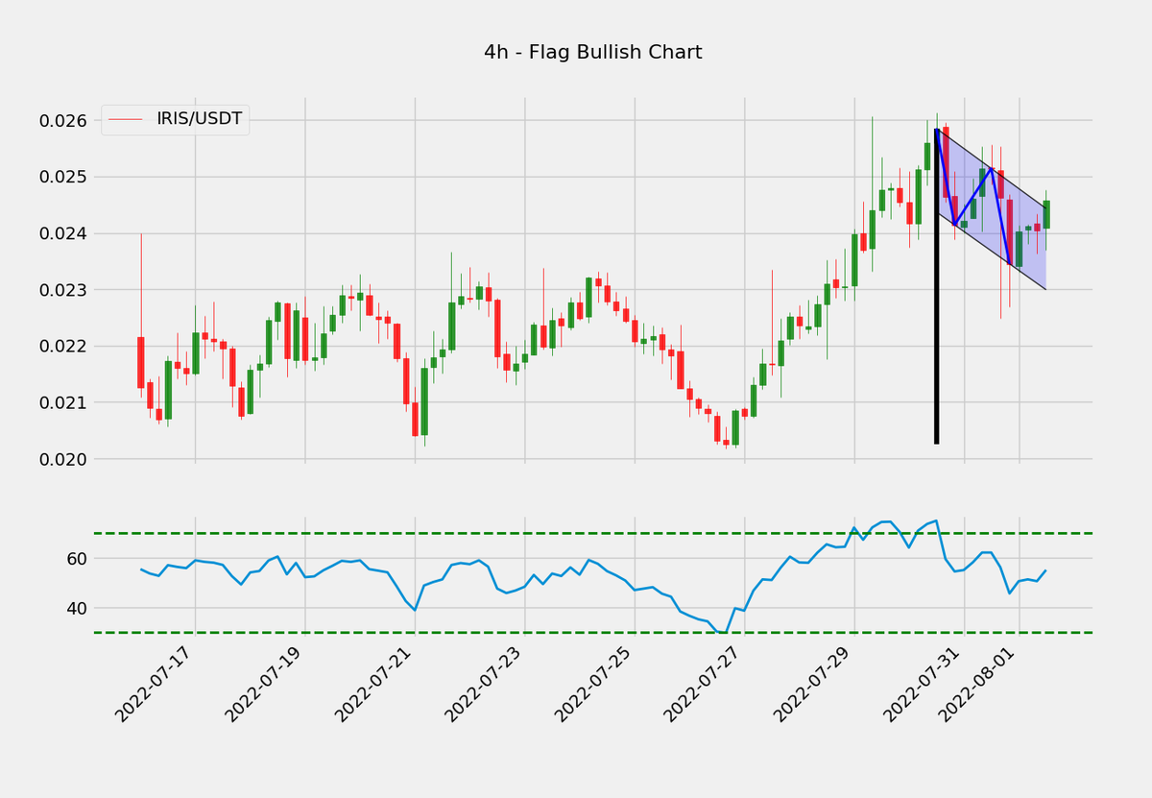Click the 2022-07-23 date label

(483, 685)
